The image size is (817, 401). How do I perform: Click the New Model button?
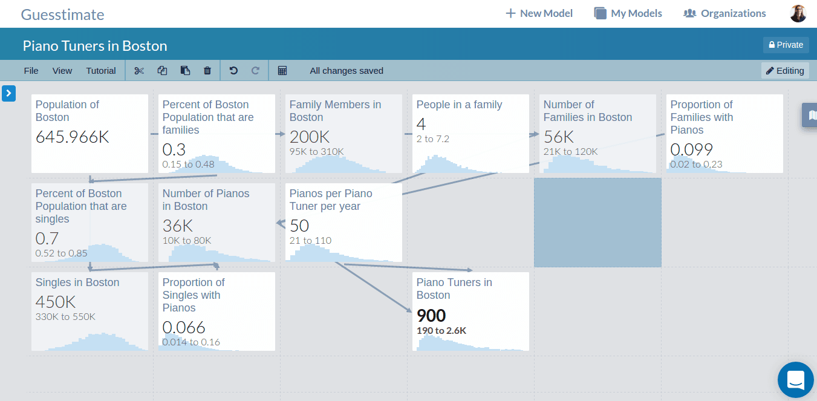pyautogui.click(x=539, y=13)
